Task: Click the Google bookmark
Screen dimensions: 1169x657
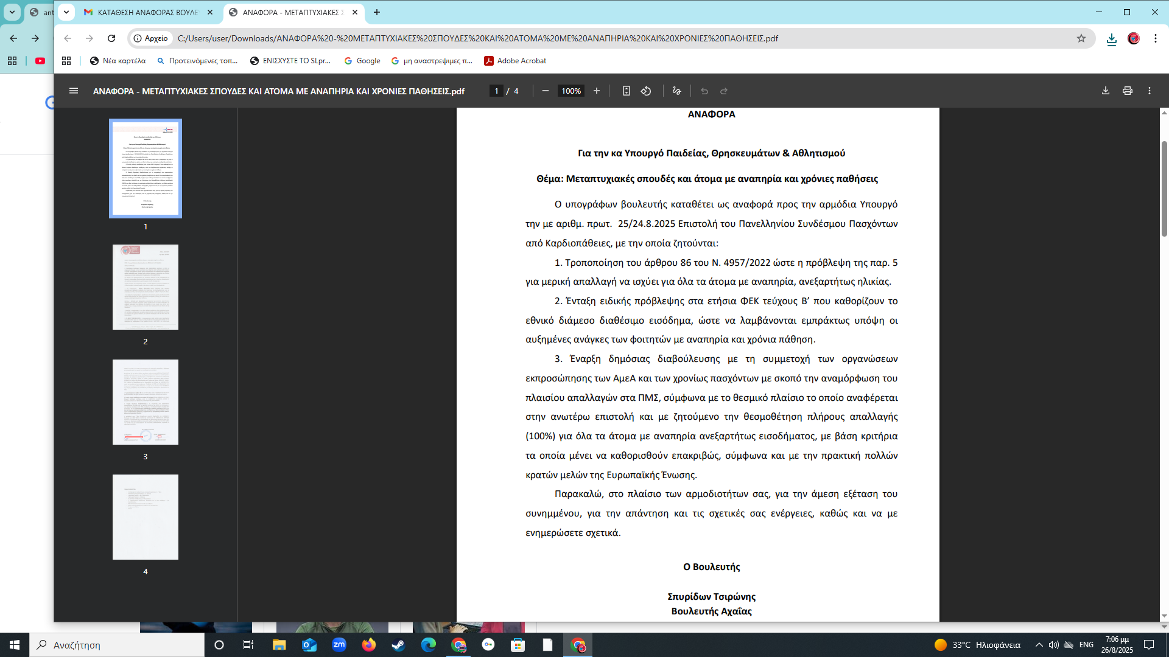Action: tap(362, 61)
